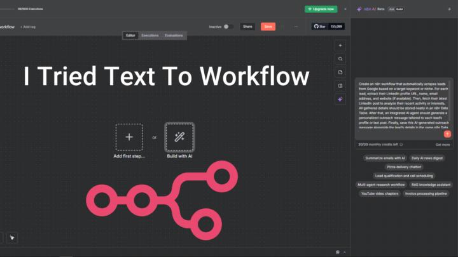The image size is (458, 257).
Task: Open the Evaluations tab
Action: (174, 36)
